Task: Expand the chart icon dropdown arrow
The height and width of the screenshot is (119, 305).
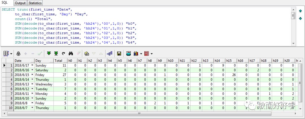Action: tap(141, 53)
